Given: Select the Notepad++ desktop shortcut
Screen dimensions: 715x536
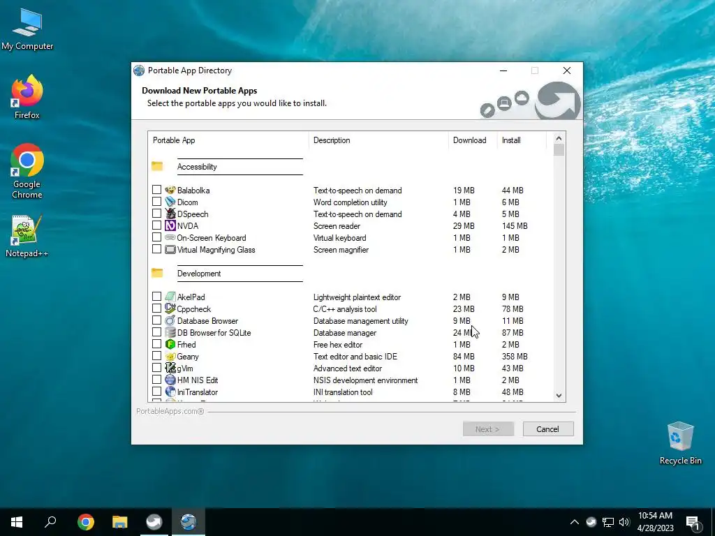Looking at the screenshot, I should coord(27,236).
